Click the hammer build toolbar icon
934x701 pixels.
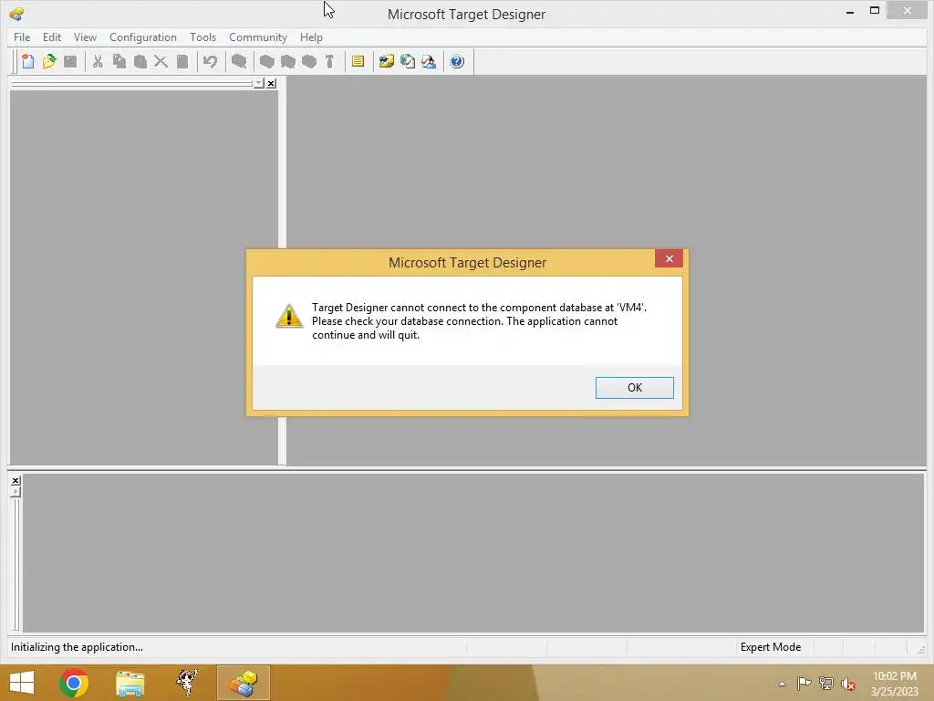pyautogui.click(x=330, y=61)
